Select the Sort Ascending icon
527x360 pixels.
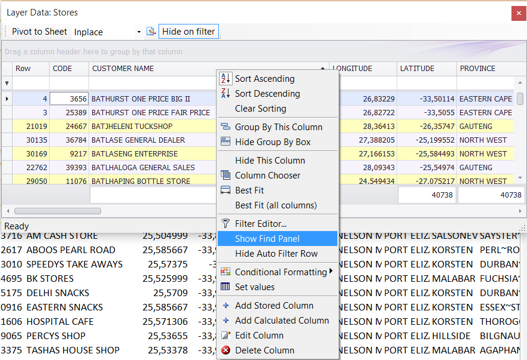pos(226,78)
